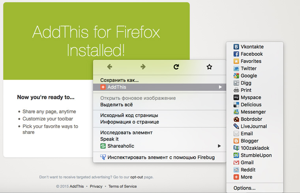The width and height of the screenshot is (300, 193).
Task: Click the 'Now you're ready to...' heading
Action: click(x=46, y=97)
